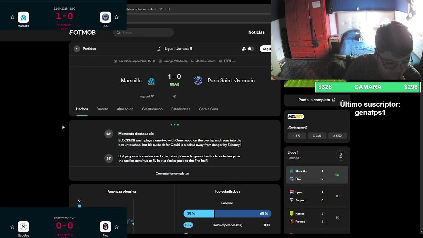Click the Ligue 1 logo in sidebar
423x238 pixels.
click(341, 155)
